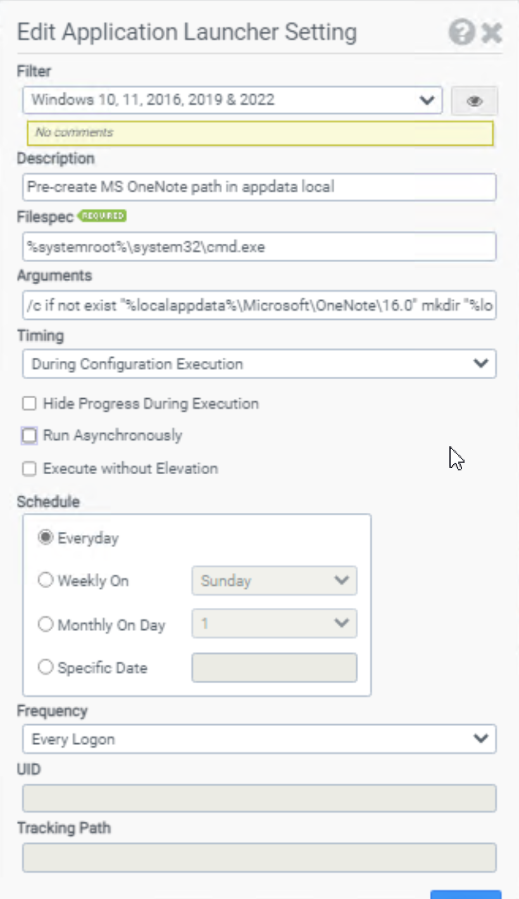The height and width of the screenshot is (899, 519).
Task: Open the day-of-month dropdown
Action: [274, 624]
